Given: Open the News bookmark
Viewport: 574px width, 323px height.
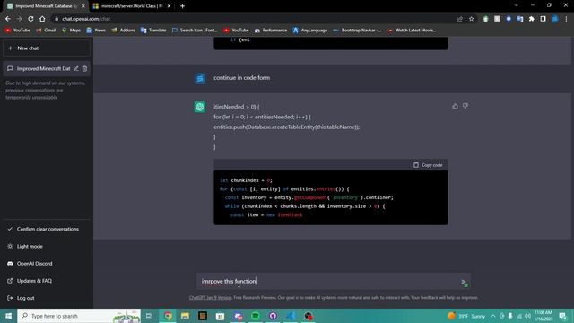Looking at the screenshot, I should click(96, 30).
